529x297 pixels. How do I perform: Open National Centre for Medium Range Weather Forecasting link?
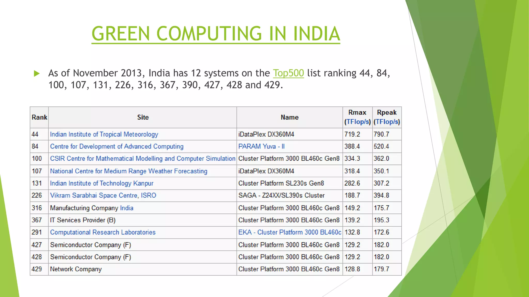click(x=129, y=171)
